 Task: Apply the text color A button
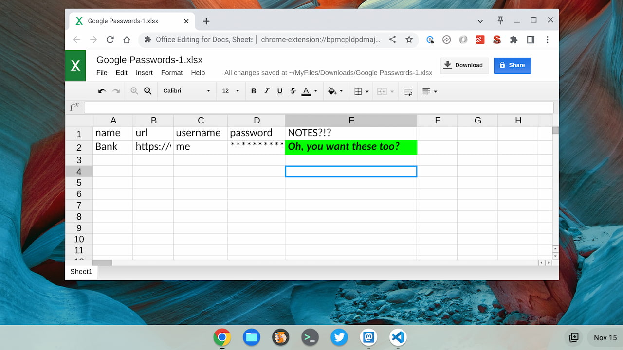coord(306,91)
